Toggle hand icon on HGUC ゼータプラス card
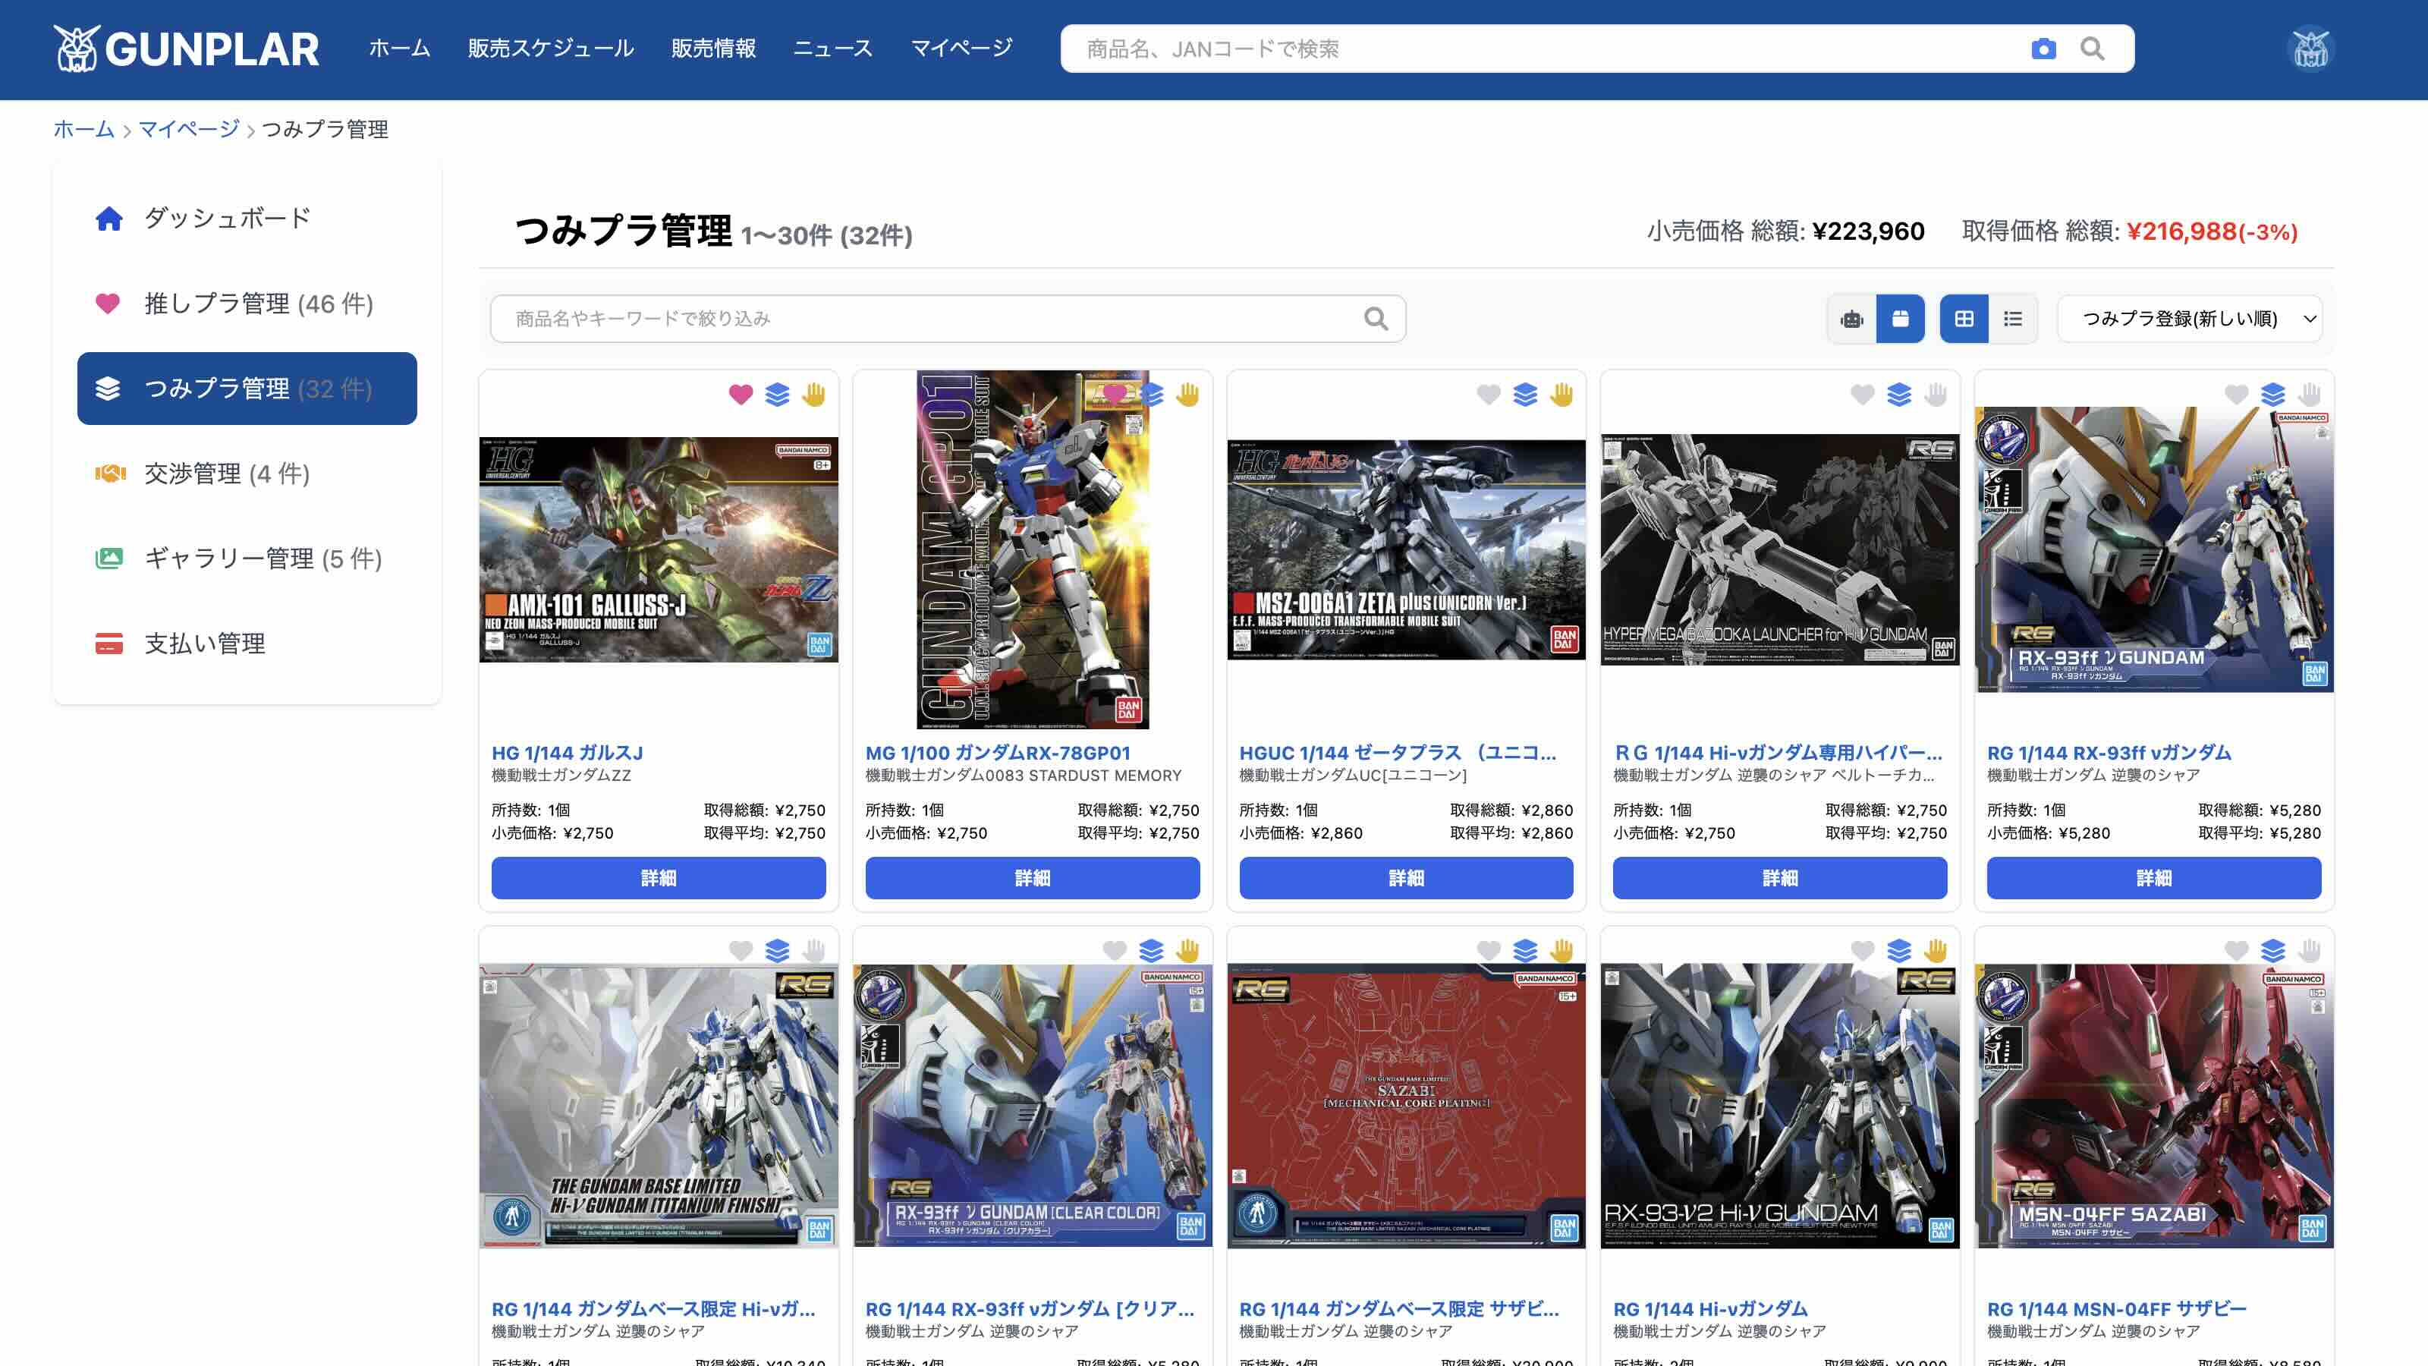 coord(1562,394)
